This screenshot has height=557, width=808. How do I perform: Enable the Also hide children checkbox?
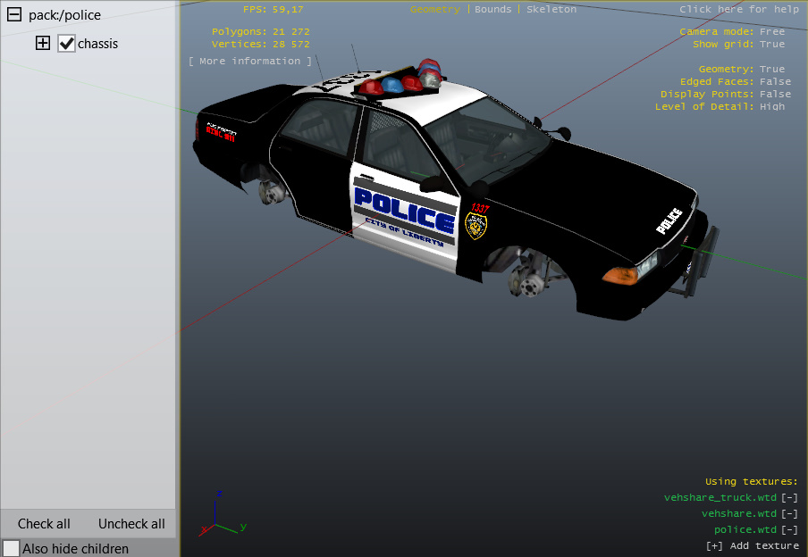click(x=12, y=548)
